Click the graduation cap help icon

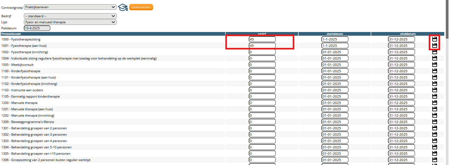[123, 7]
